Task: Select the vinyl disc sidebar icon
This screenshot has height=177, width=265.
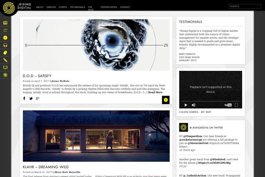Action: pos(5,38)
